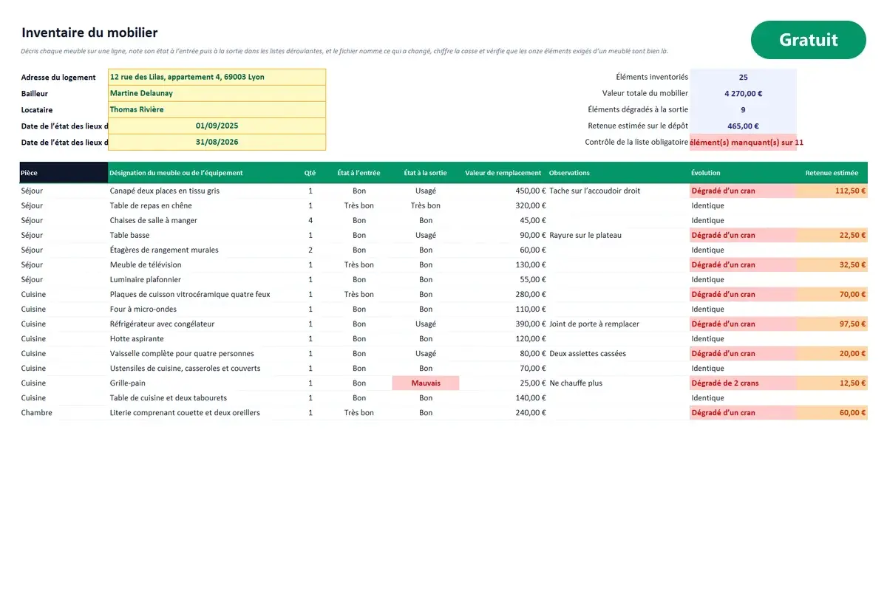The image size is (887, 591).
Task: Select the Éléments dégradés value 9
Action: [743, 109]
